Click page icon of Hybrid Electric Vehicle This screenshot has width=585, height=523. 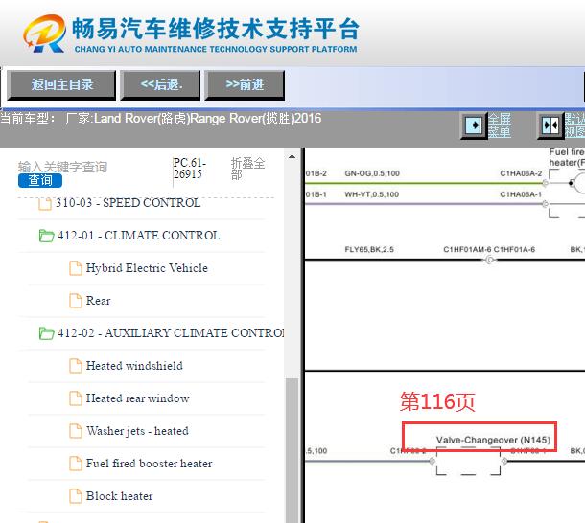click(76, 268)
